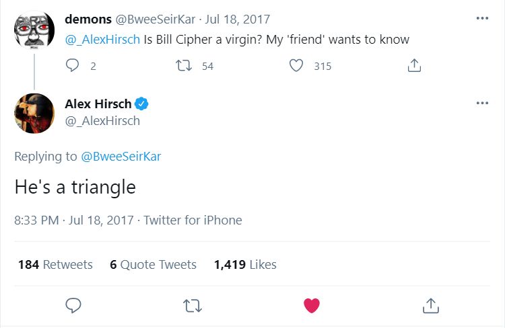View the 184 Retweets list
Screen dimensions: 505x328
click(x=55, y=264)
